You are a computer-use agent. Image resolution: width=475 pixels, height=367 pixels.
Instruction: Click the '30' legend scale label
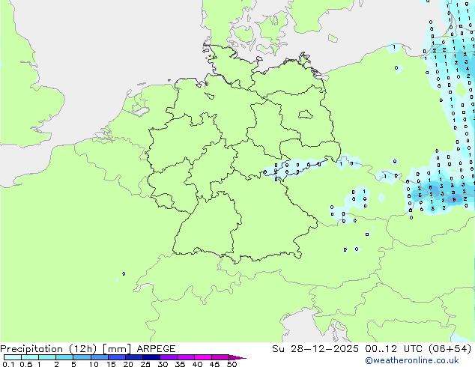[x=163, y=364]
